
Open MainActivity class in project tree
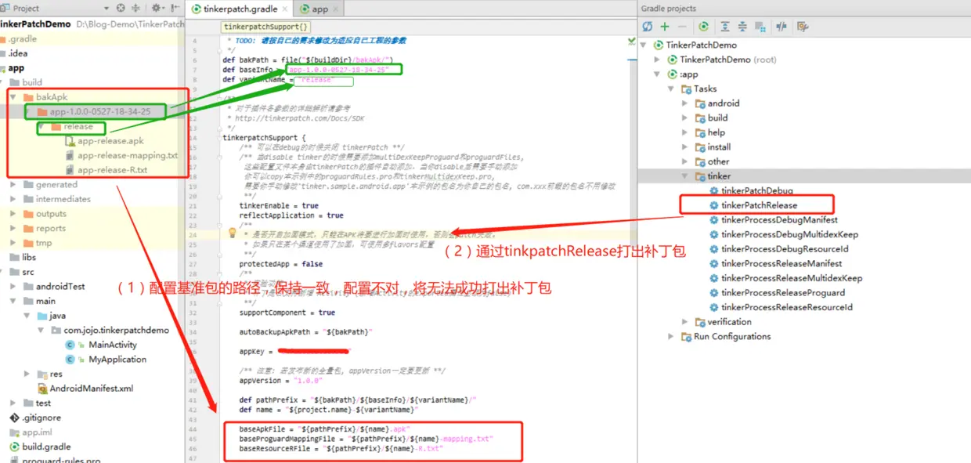coord(113,345)
